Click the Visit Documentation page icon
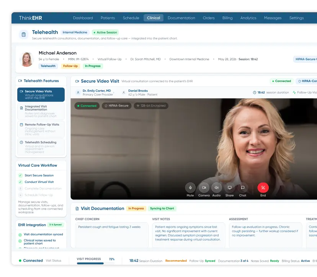Image resolution: width=317 pixels, height=277 pixels. coord(77,209)
